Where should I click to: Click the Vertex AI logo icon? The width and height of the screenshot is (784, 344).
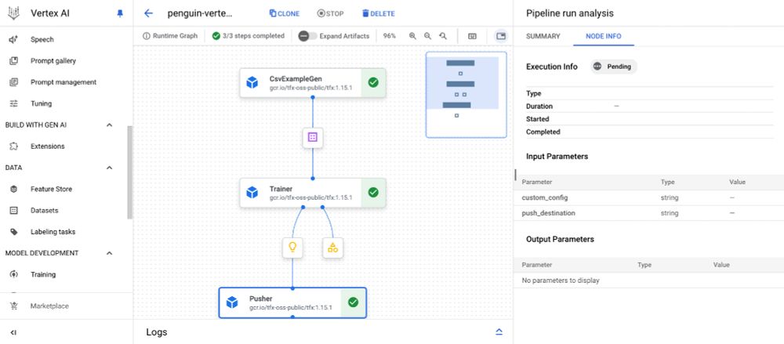[x=14, y=13]
